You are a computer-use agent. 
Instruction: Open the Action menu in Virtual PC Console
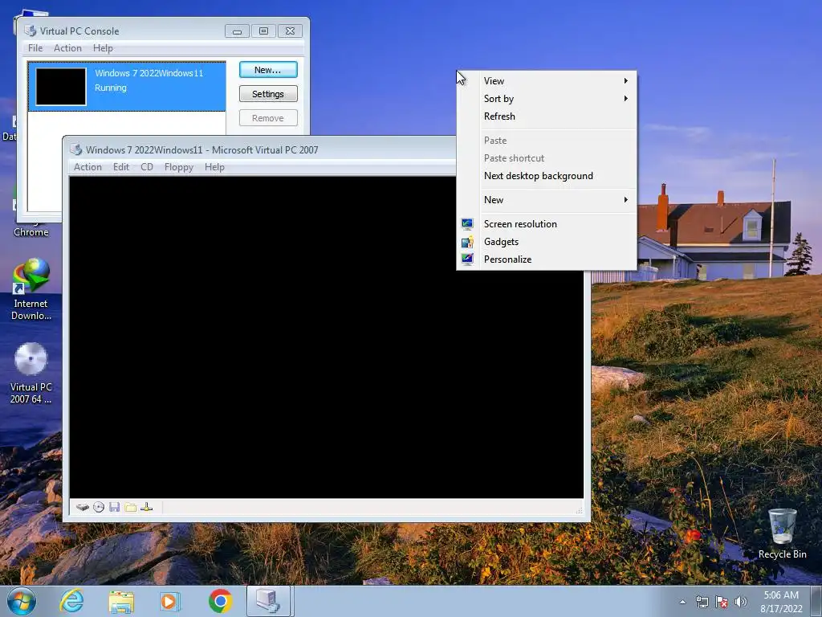67,47
